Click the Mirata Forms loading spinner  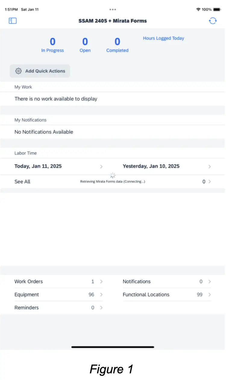(113, 175)
